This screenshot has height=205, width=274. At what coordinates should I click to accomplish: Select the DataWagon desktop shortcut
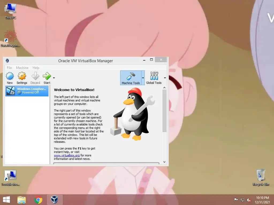pos(10,39)
